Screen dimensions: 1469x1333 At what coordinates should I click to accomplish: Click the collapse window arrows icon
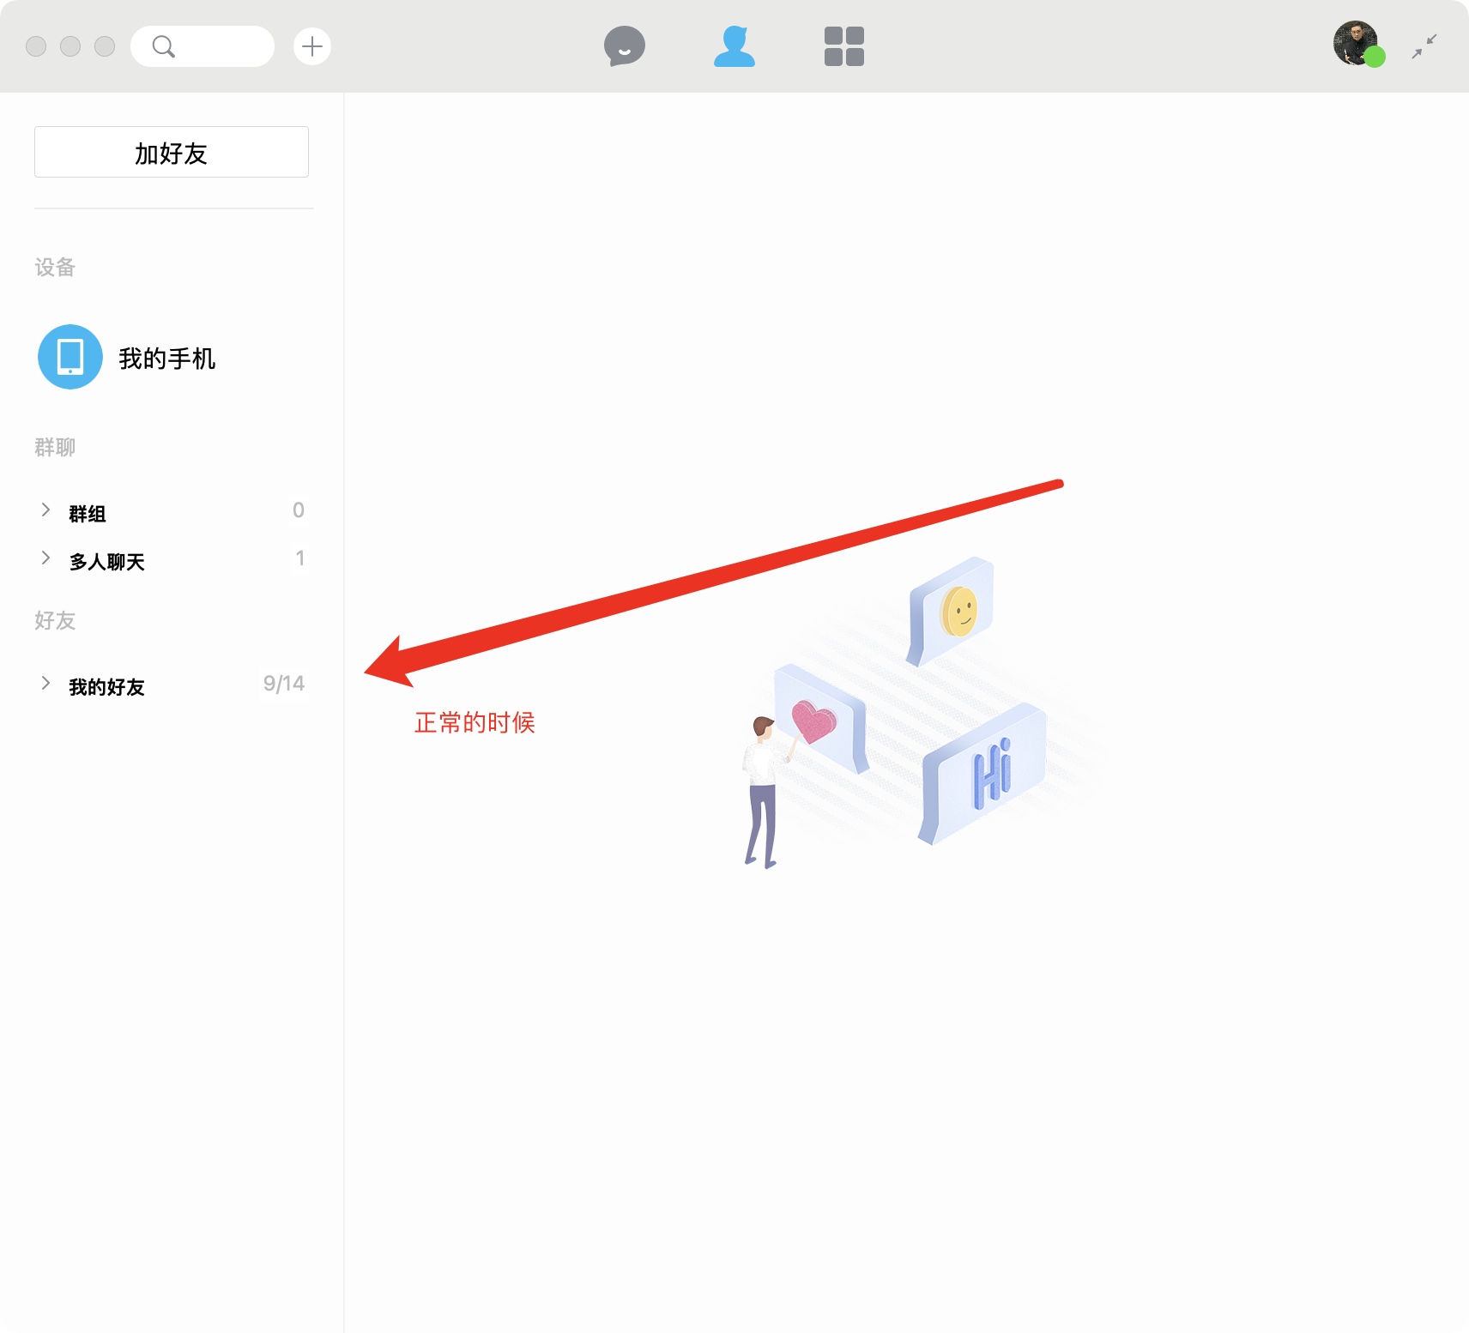pyautogui.click(x=1424, y=46)
